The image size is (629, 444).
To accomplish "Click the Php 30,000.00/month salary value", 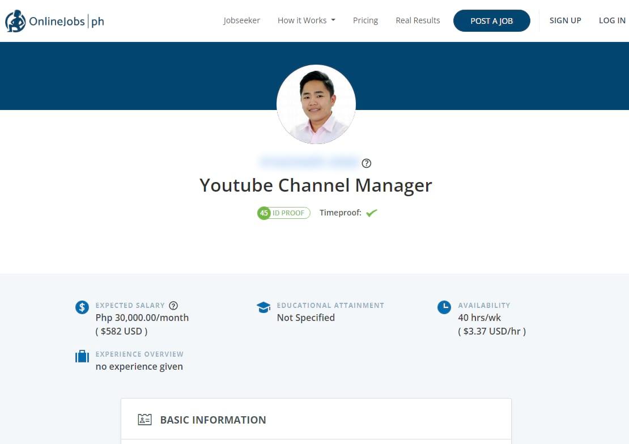I will [x=142, y=318].
